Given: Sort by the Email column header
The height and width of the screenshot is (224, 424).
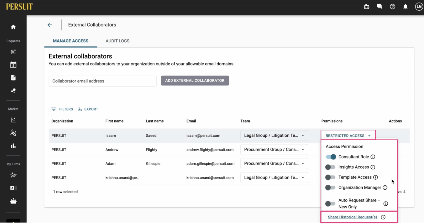Looking at the screenshot, I should click(x=191, y=121).
